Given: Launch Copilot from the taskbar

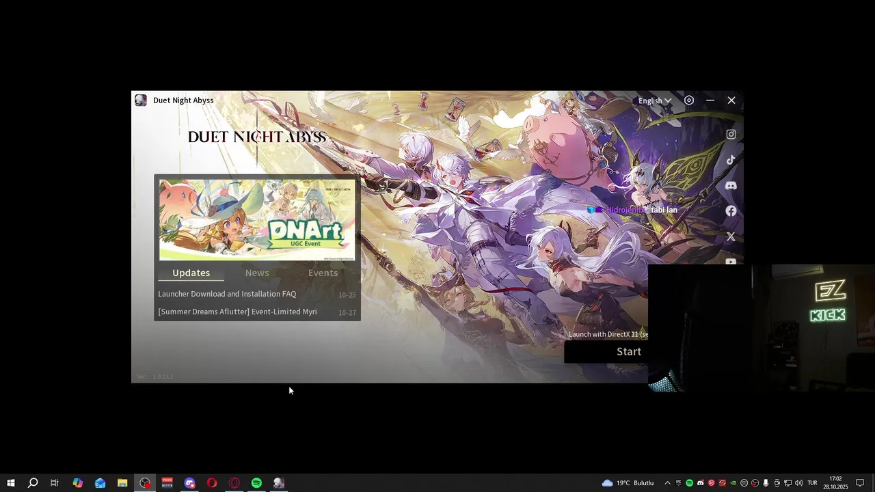Looking at the screenshot, I should (x=78, y=483).
